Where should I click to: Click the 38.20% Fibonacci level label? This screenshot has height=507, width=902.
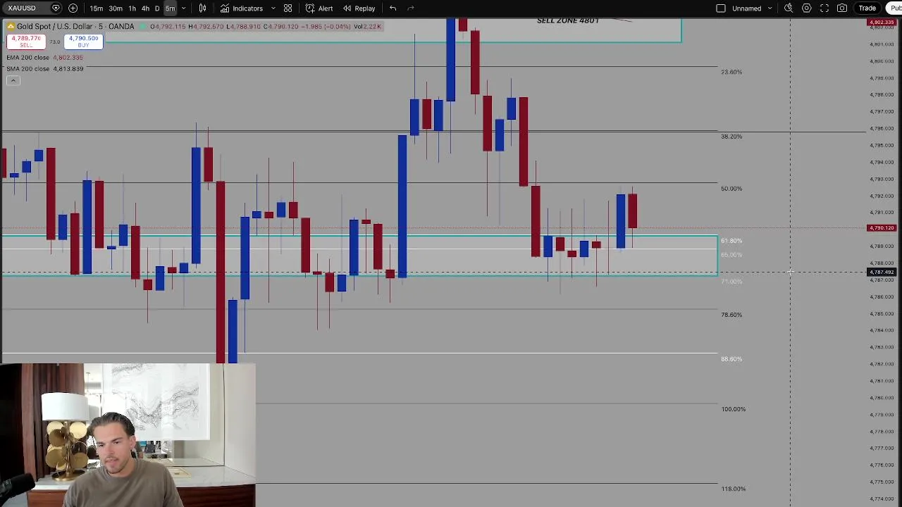[x=731, y=137]
